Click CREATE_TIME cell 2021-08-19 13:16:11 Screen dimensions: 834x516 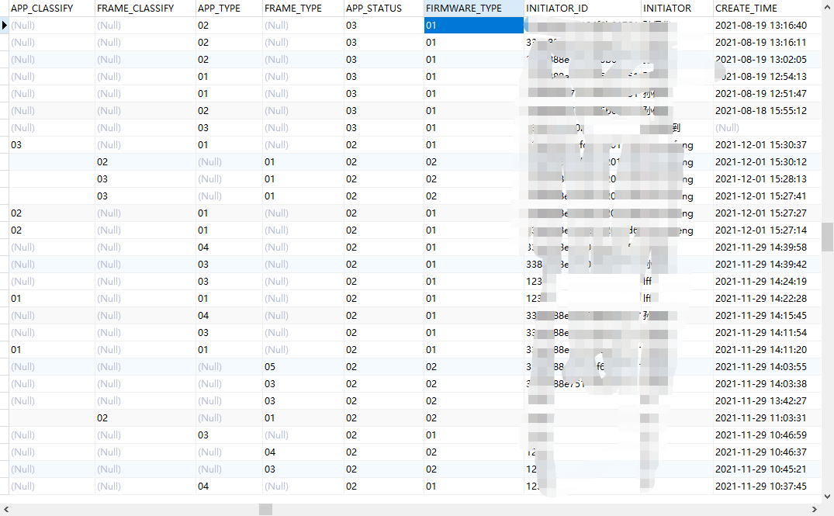click(767, 43)
